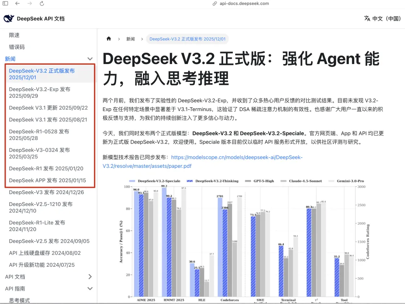Click the DeepSeek whale logo icon

pyautogui.click(x=9, y=19)
